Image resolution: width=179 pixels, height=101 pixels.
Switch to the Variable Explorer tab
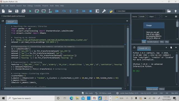[153, 42]
